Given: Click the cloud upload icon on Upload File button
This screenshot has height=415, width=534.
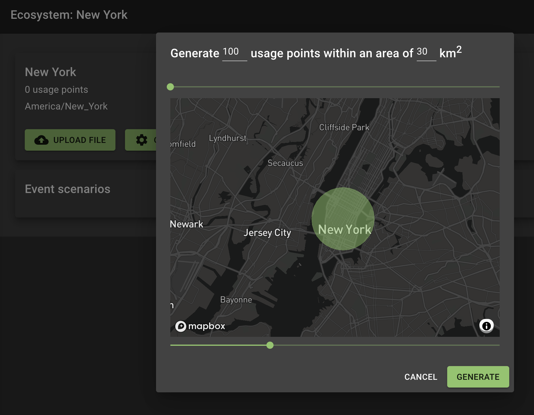Looking at the screenshot, I should pyautogui.click(x=41, y=140).
